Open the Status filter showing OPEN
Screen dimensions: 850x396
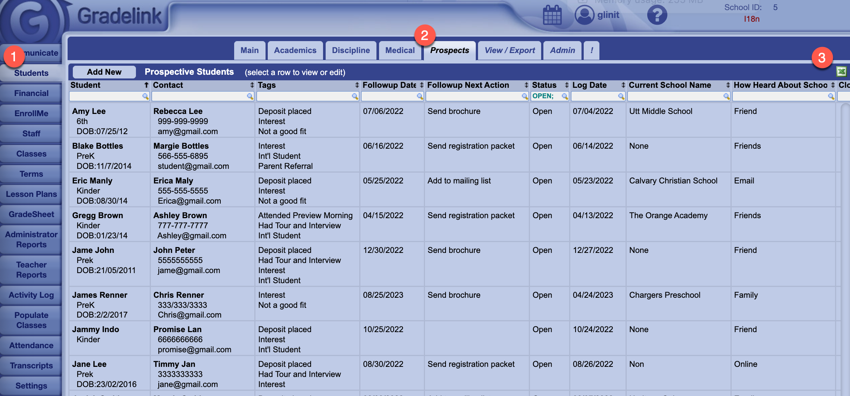click(x=545, y=96)
